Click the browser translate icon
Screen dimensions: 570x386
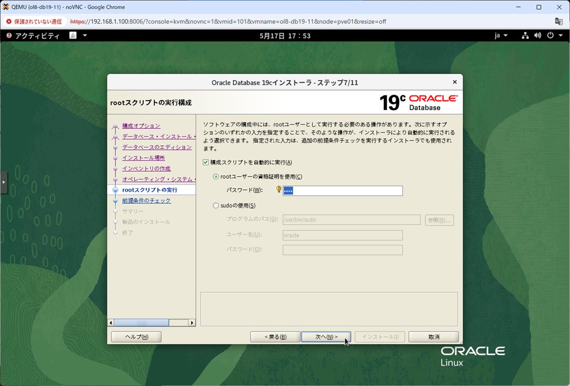coord(559,21)
